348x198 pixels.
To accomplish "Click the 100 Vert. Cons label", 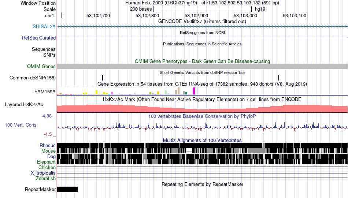I will tap(21, 125).
